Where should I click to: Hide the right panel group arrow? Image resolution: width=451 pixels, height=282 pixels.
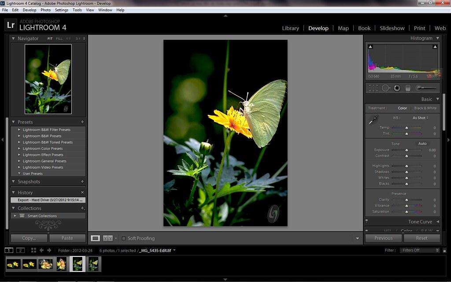(448, 140)
